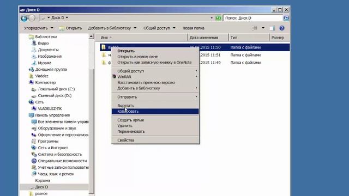Sort by Дата изменения column header
This screenshot has width=349, height=196.
tap(208, 38)
